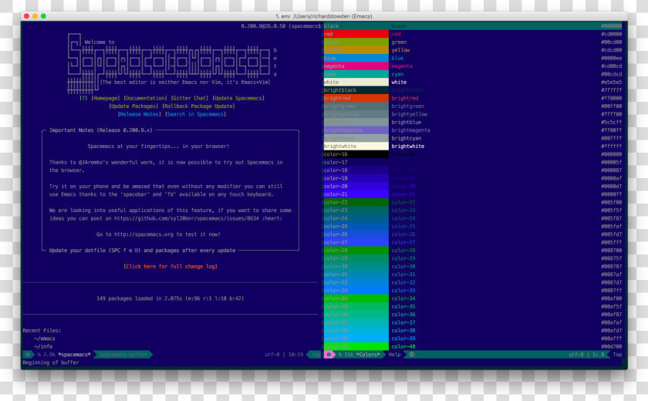Select the color-16 black swatch
This screenshot has width=648, height=401.
point(356,154)
